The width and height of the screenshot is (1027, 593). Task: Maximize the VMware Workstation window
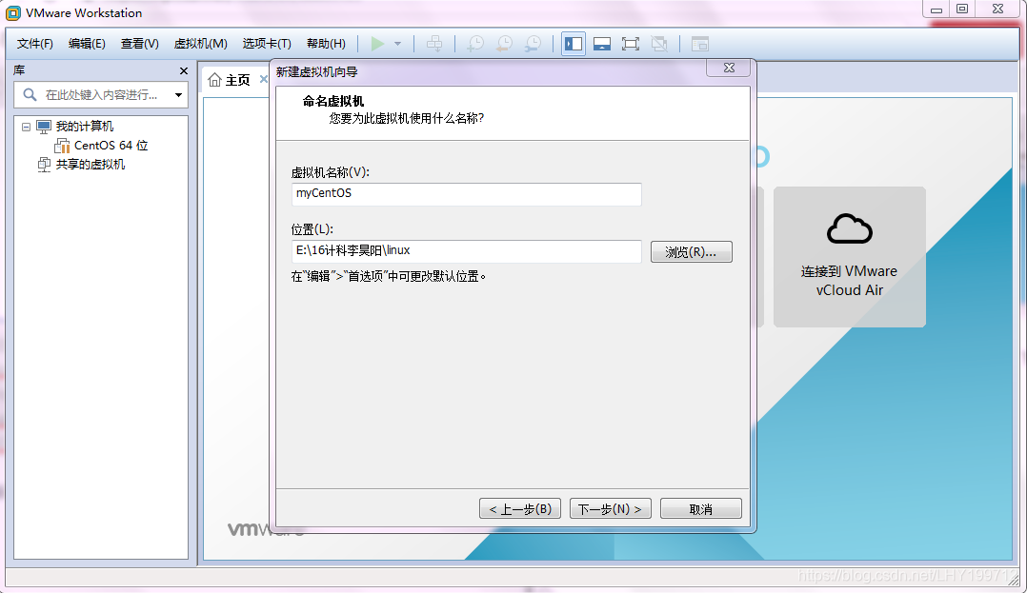pos(962,10)
